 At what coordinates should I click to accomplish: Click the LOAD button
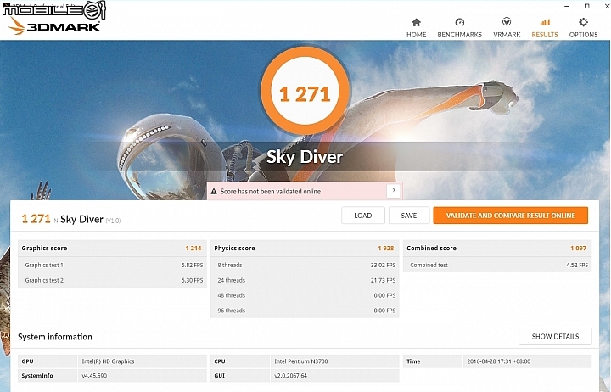pos(363,216)
